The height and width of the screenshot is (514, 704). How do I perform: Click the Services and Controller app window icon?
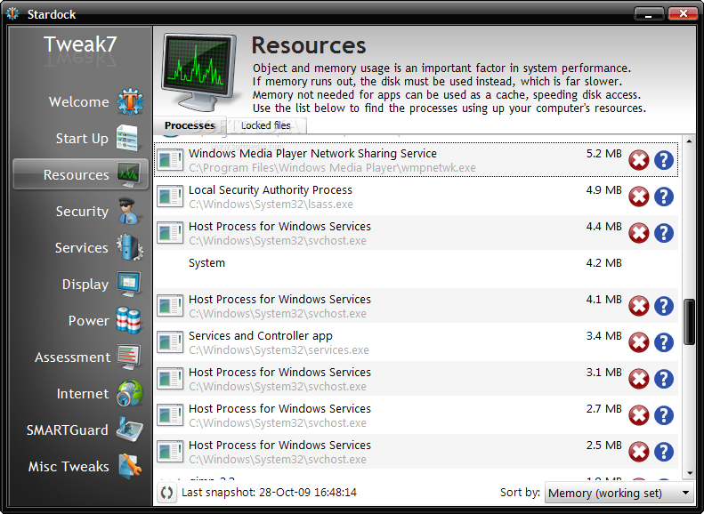tap(170, 342)
